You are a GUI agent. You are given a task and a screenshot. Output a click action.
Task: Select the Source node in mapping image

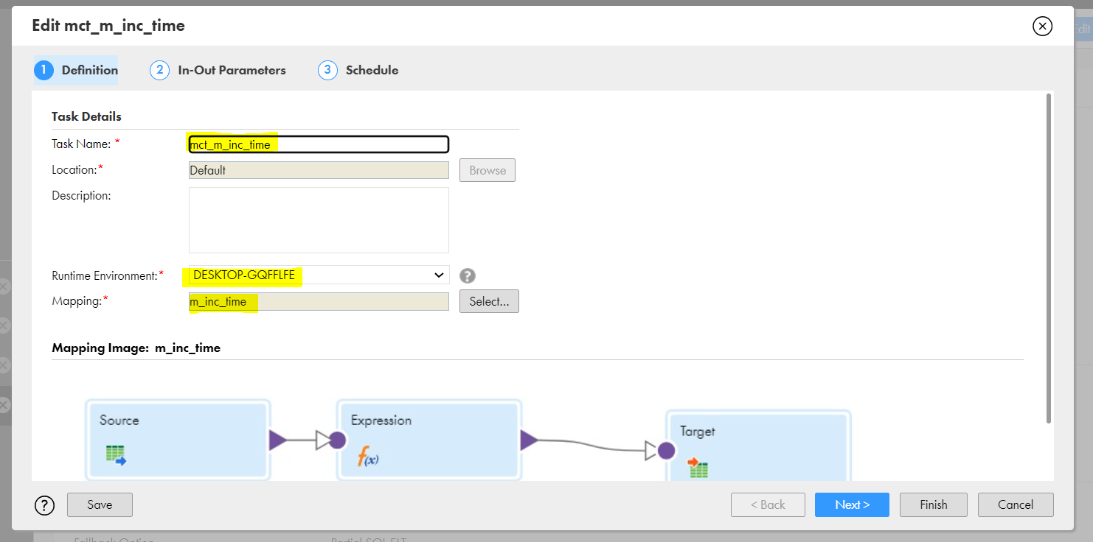(178, 440)
